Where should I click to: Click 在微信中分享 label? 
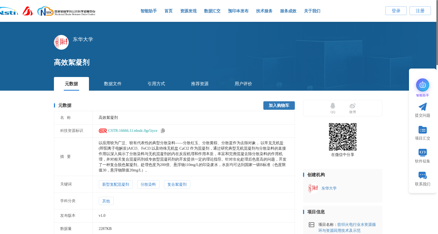[x=343, y=155]
